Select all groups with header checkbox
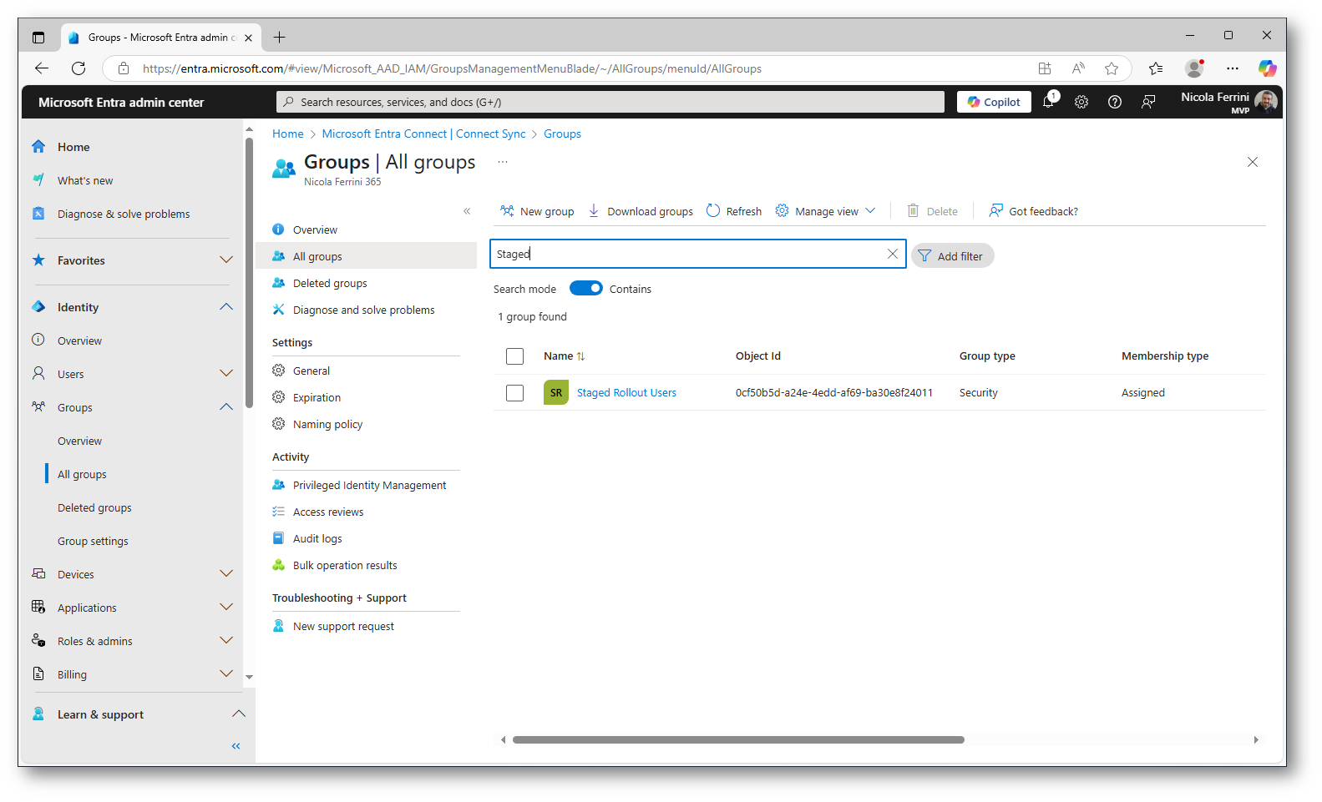The image size is (1322, 802). point(515,356)
